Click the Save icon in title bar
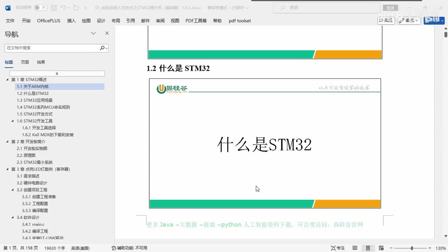 pos(54,7)
